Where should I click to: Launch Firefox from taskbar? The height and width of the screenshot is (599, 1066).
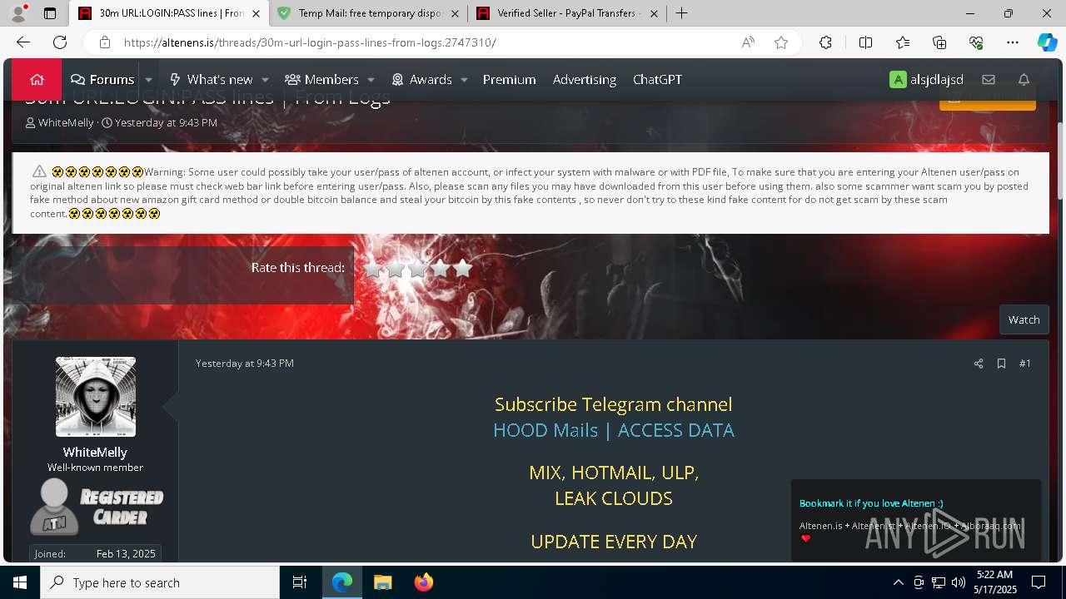tap(423, 582)
